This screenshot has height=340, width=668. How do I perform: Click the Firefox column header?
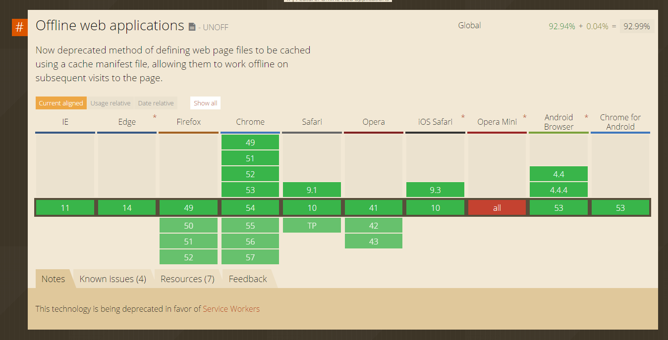(189, 122)
